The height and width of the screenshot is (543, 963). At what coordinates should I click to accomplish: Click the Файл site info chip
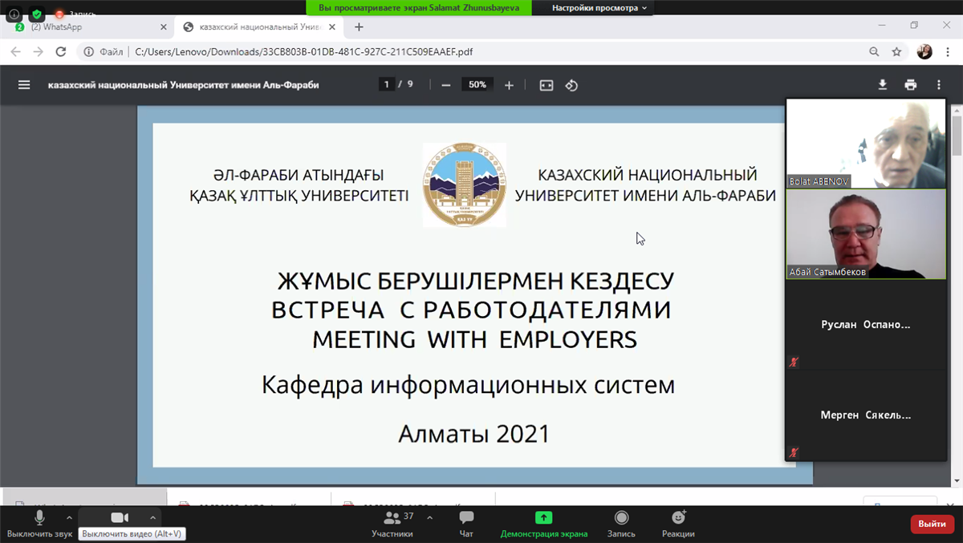tap(104, 51)
